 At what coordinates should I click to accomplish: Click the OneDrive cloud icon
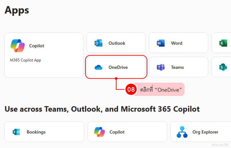(98, 68)
